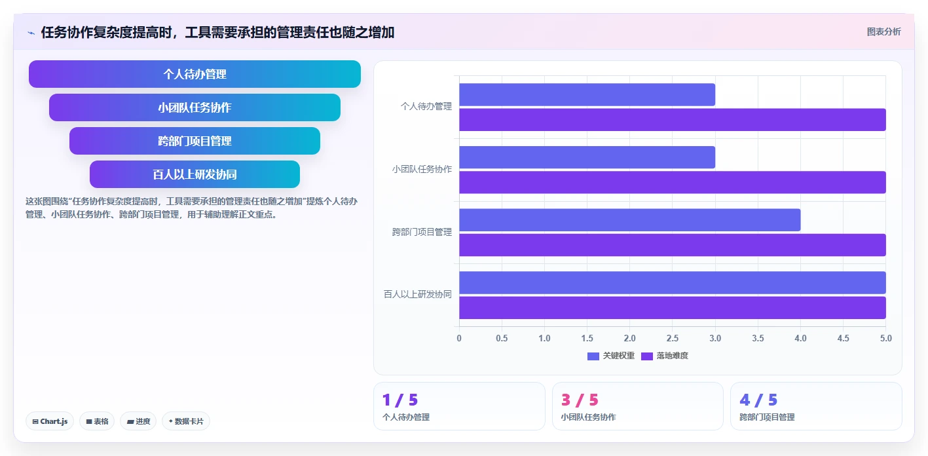Click x-axis tick 4.0
The height and width of the screenshot is (456, 928).
800,338
